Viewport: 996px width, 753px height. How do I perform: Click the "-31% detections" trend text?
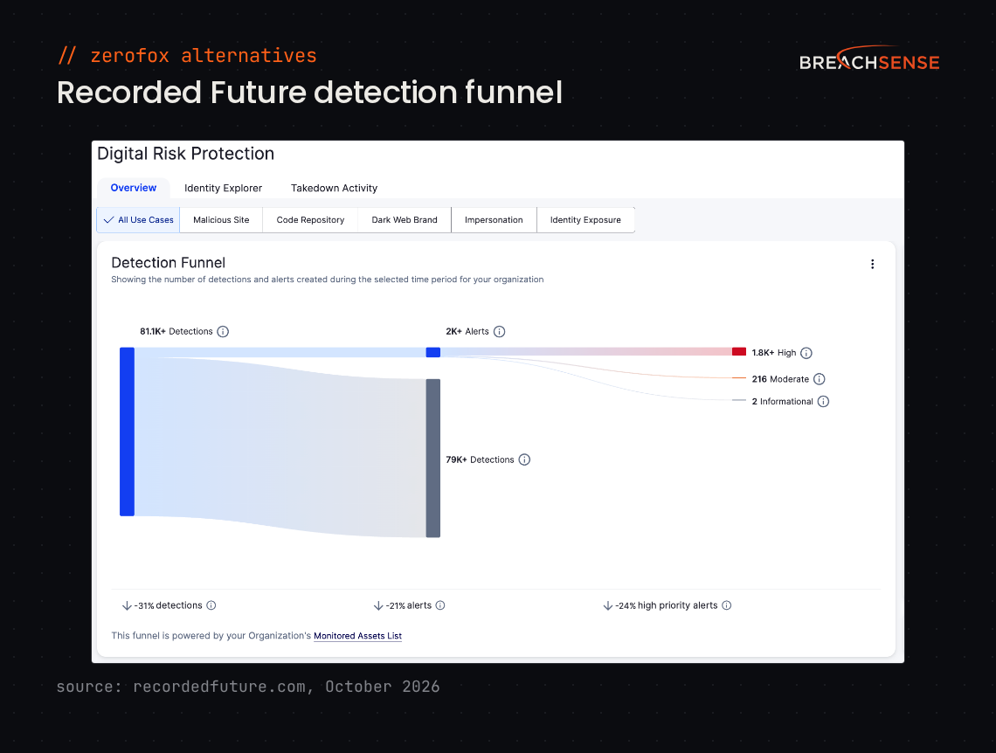click(x=168, y=605)
